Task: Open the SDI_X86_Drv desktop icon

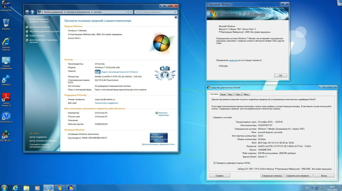Action: pos(6,136)
